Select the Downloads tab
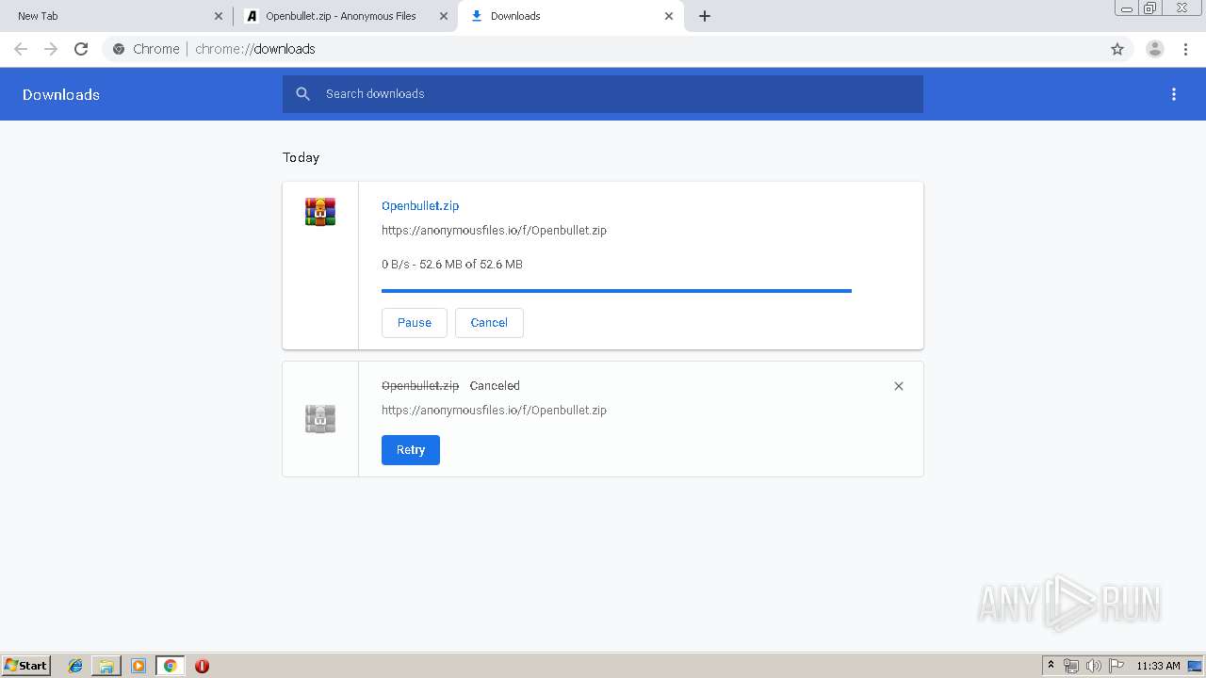 [571, 16]
